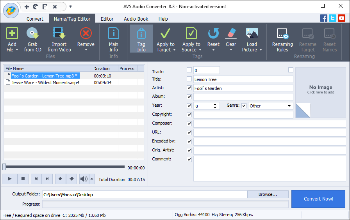Skip to the previous track

click(x=36, y=179)
